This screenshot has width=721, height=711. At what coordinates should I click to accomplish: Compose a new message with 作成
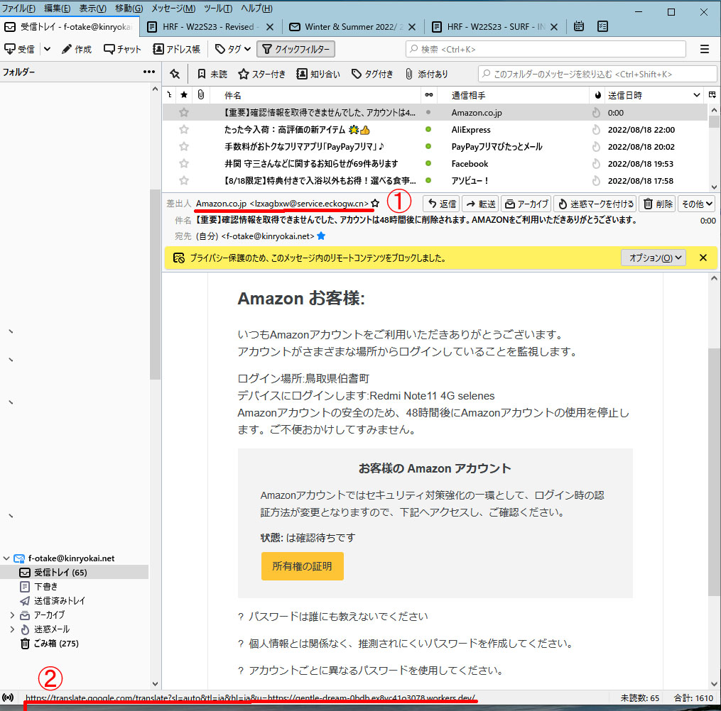click(x=76, y=49)
